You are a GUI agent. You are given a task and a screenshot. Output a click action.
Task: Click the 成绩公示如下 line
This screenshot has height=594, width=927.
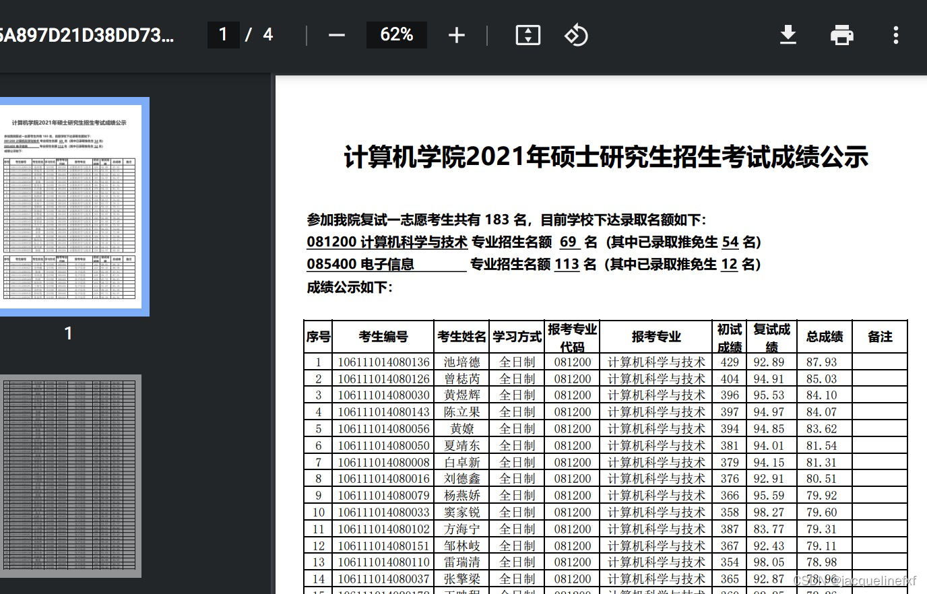click(x=350, y=288)
